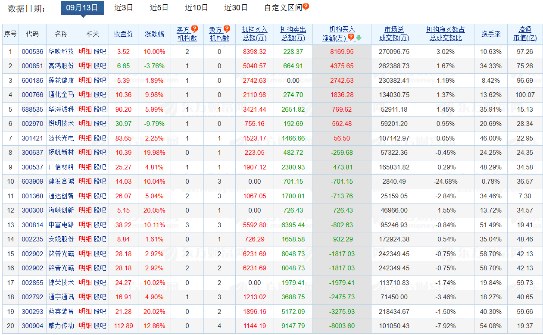Open 华映科技 stock name link
This screenshot has width=543, height=335.
click(61, 51)
